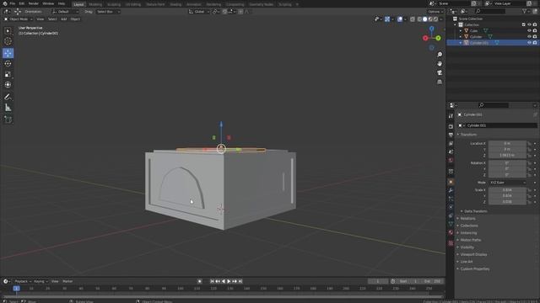
Task: Toggle viewport overlays button
Action: pos(399,19)
